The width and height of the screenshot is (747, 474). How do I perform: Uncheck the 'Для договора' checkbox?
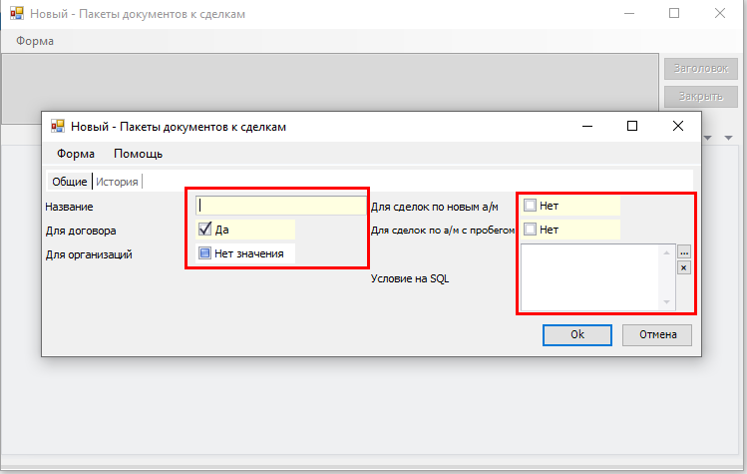[205, 230]
